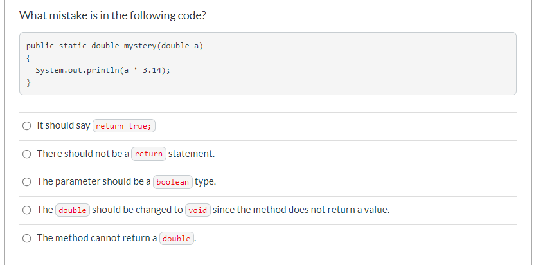Click the 'It should say' answer label text

point(64,125)
